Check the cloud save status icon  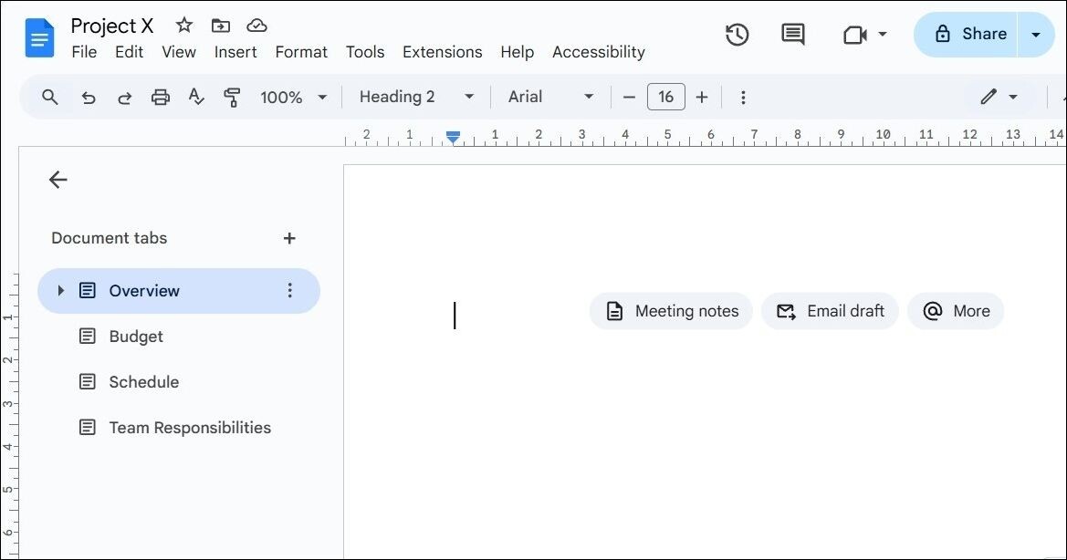[256, 26]
